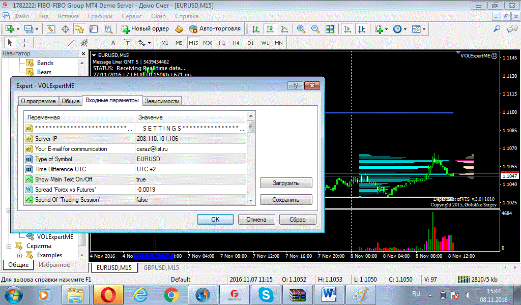This screenshot has width=521, height=305.
Task: Switch to Общие dialog tab
Action: pos(71,101)
